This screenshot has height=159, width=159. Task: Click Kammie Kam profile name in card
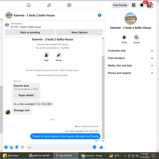click(21, 86)
